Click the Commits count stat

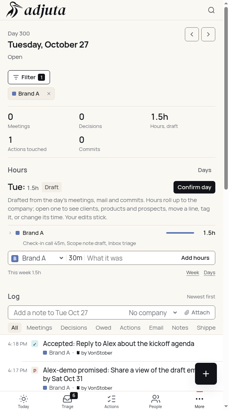pos(89,144)
